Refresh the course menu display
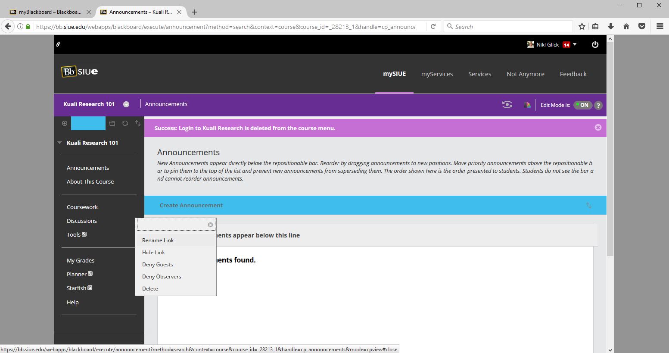Screen dimensions: 669x353 125,123
